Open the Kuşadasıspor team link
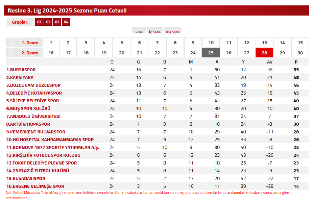 point(26,179)
